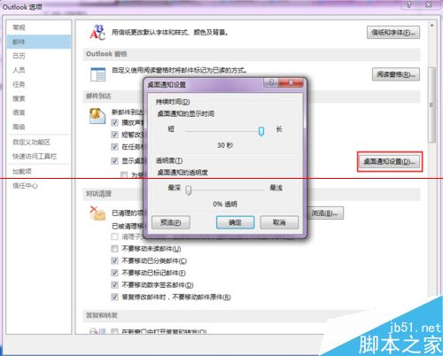Open 快速访问工具栏 options category

coord(39,156)
